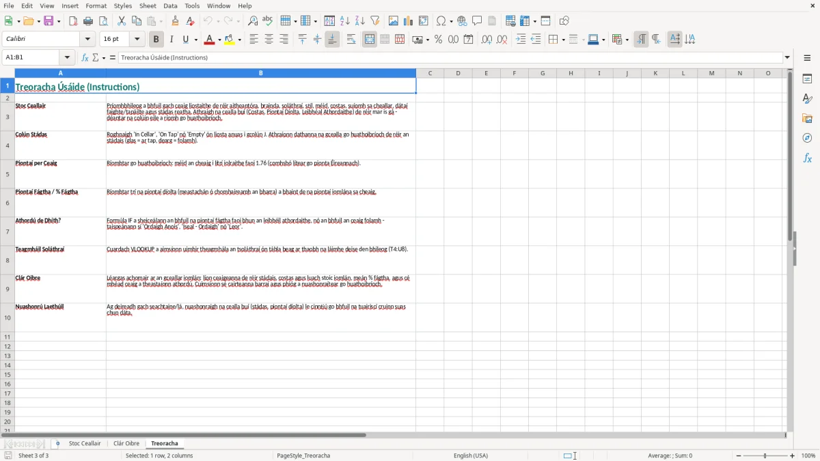Open Find and Replace

(252, 21)
